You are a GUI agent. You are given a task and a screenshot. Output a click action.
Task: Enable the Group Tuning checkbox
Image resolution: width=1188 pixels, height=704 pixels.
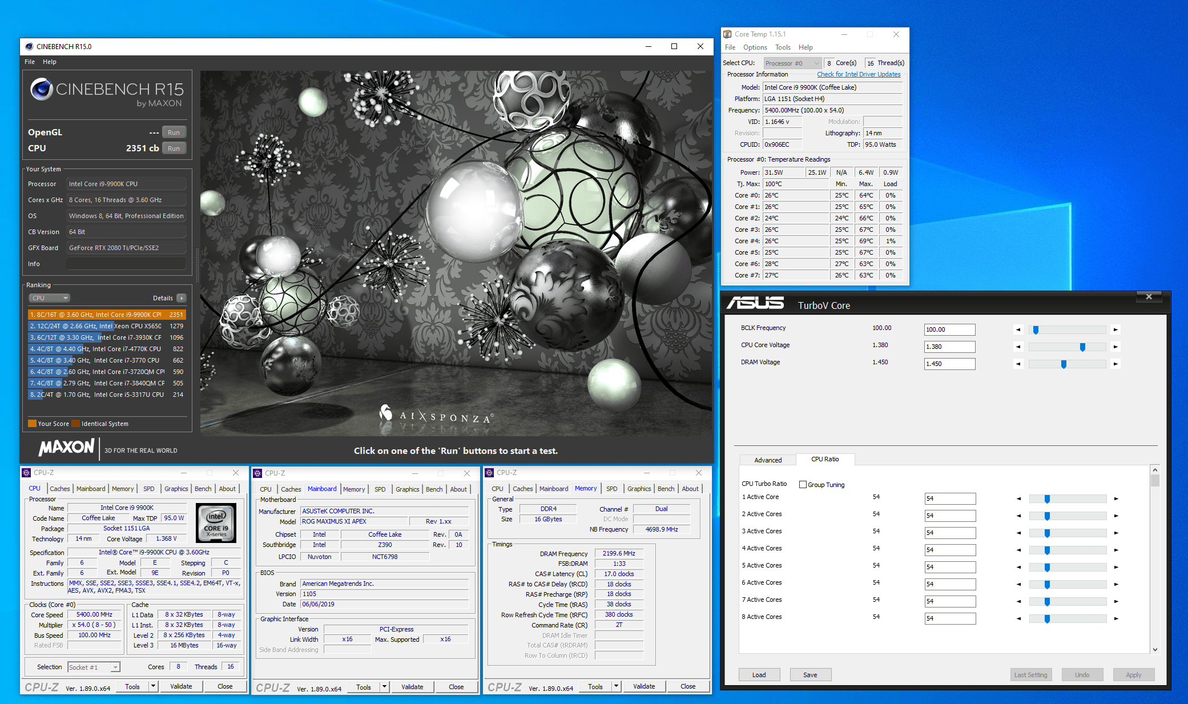[x=803, y=485]
